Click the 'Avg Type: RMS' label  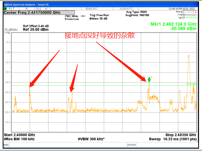[x=136, y=12]
